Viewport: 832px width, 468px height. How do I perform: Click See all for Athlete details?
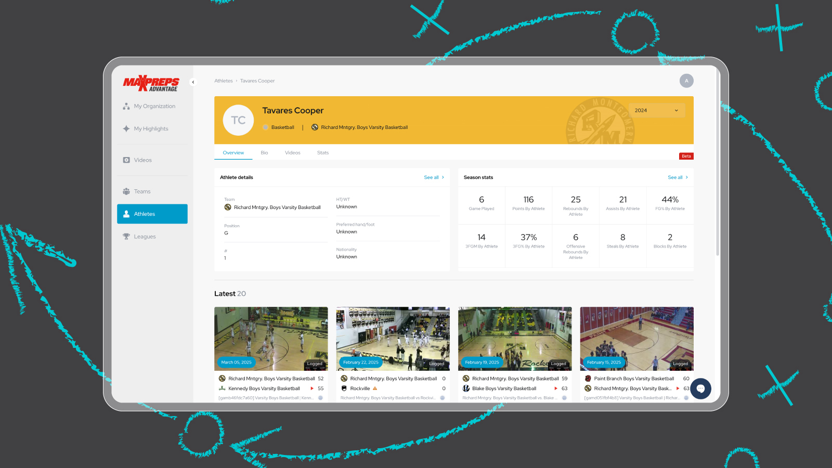coord(434,177)
